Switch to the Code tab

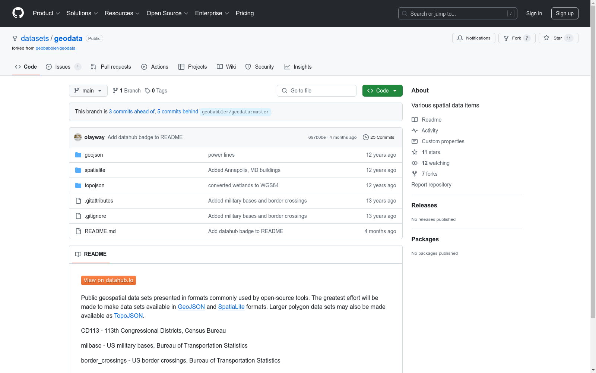[26, 67]
